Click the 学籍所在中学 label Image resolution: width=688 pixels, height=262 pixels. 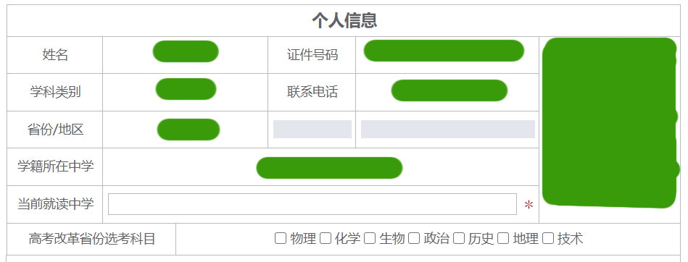pyautogui.click(x=55, y=166)
